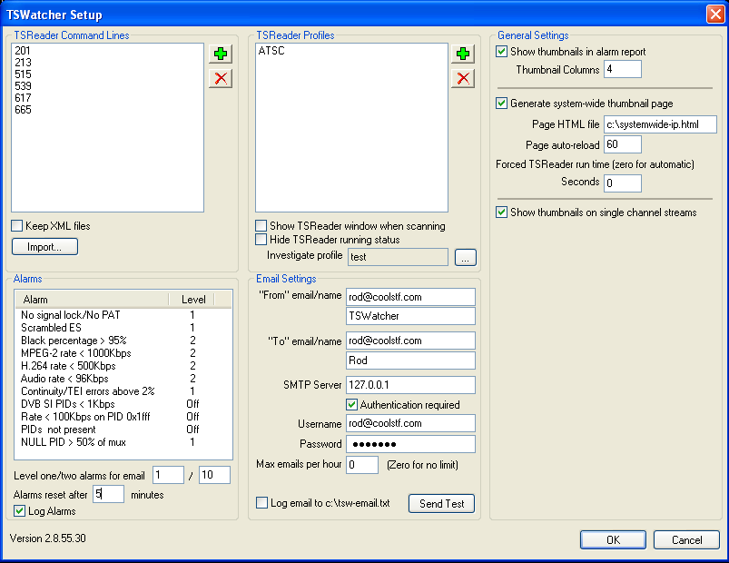Confirm settings with OK button

613,539
